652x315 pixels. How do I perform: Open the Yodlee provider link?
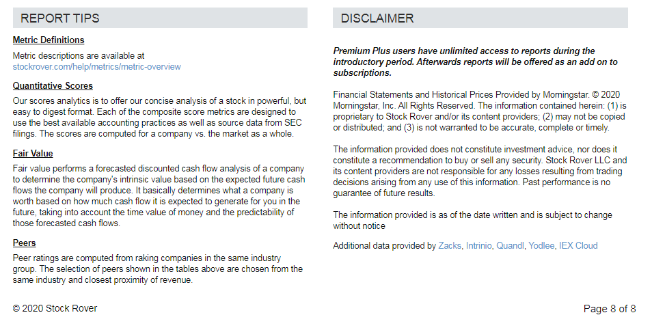click(541, 245)
